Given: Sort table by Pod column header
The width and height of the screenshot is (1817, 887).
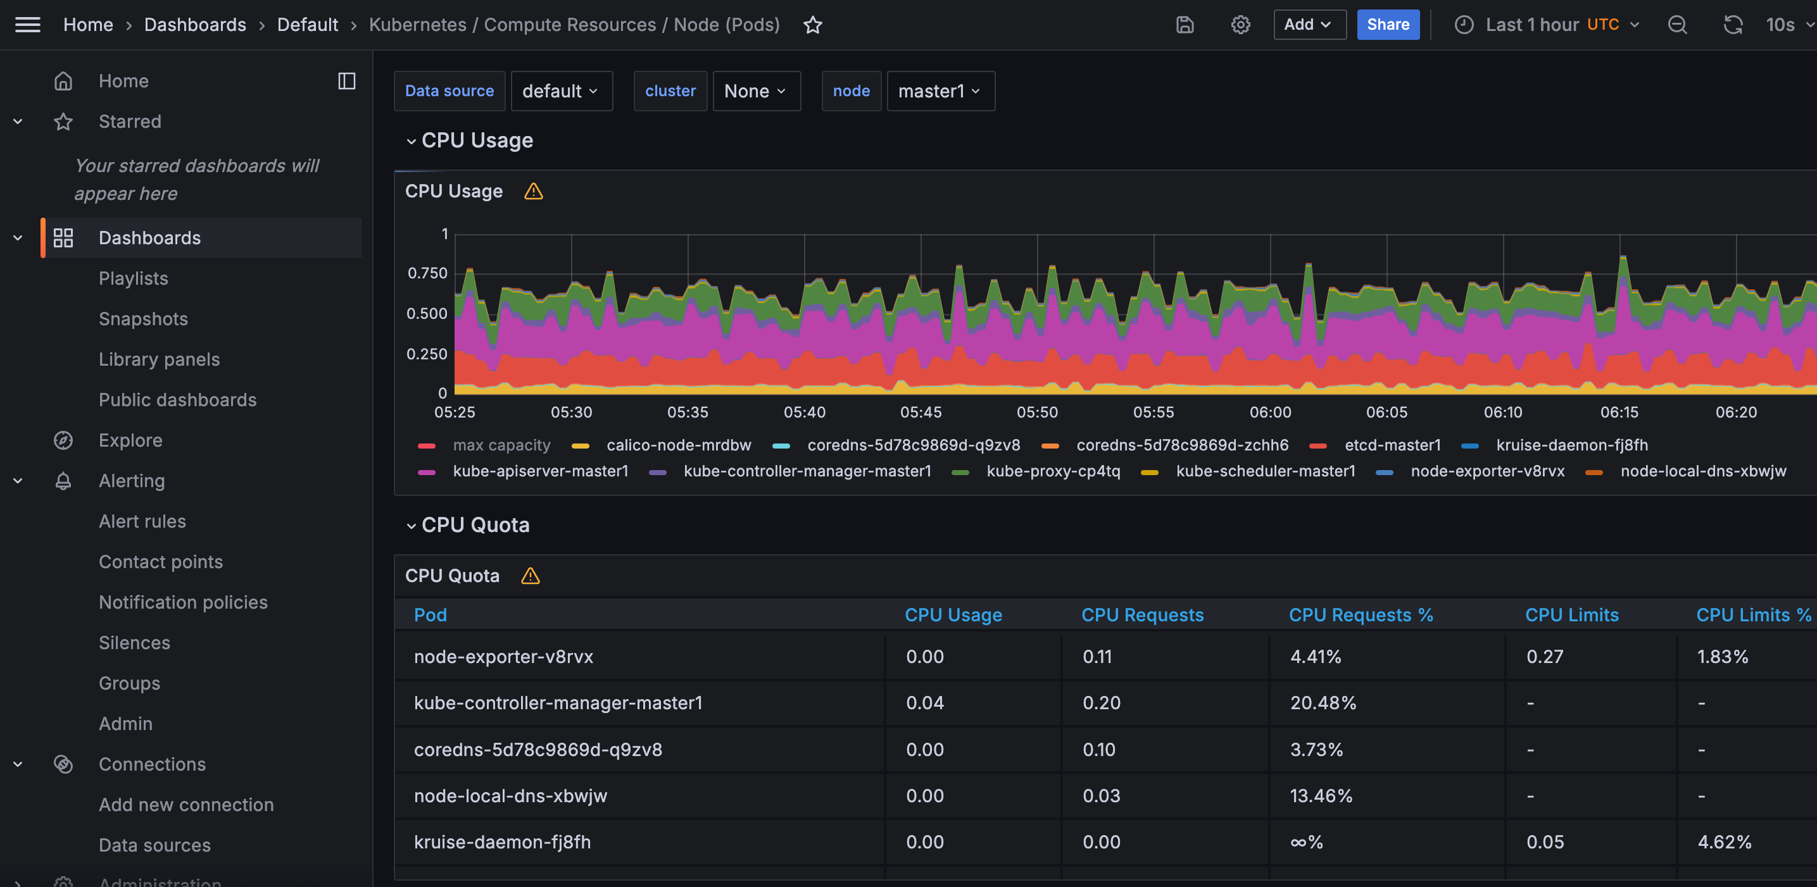Looking at the screenshot, I should pyautogui.click(x=431, y=615).
